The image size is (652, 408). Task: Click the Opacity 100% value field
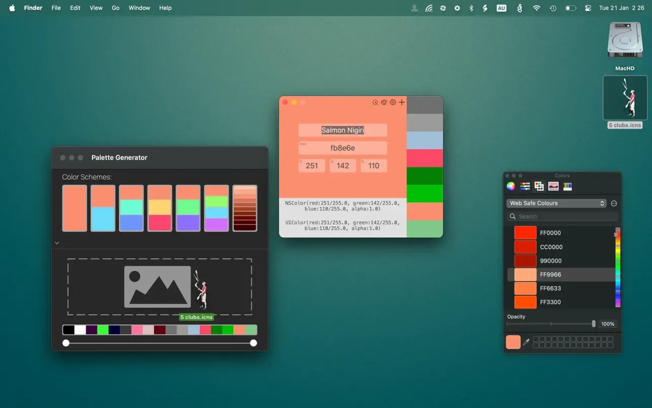(x=608, y=324)
